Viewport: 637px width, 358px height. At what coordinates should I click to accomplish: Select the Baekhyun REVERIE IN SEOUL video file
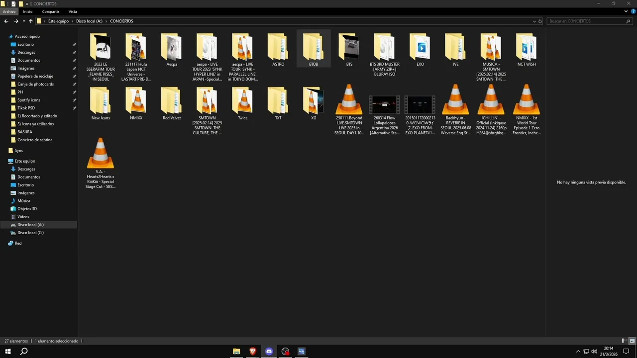click(x=455, y=109)
